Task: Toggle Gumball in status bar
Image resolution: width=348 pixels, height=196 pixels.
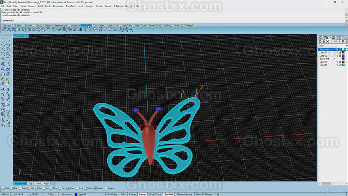Action: [x=168, y=194]
